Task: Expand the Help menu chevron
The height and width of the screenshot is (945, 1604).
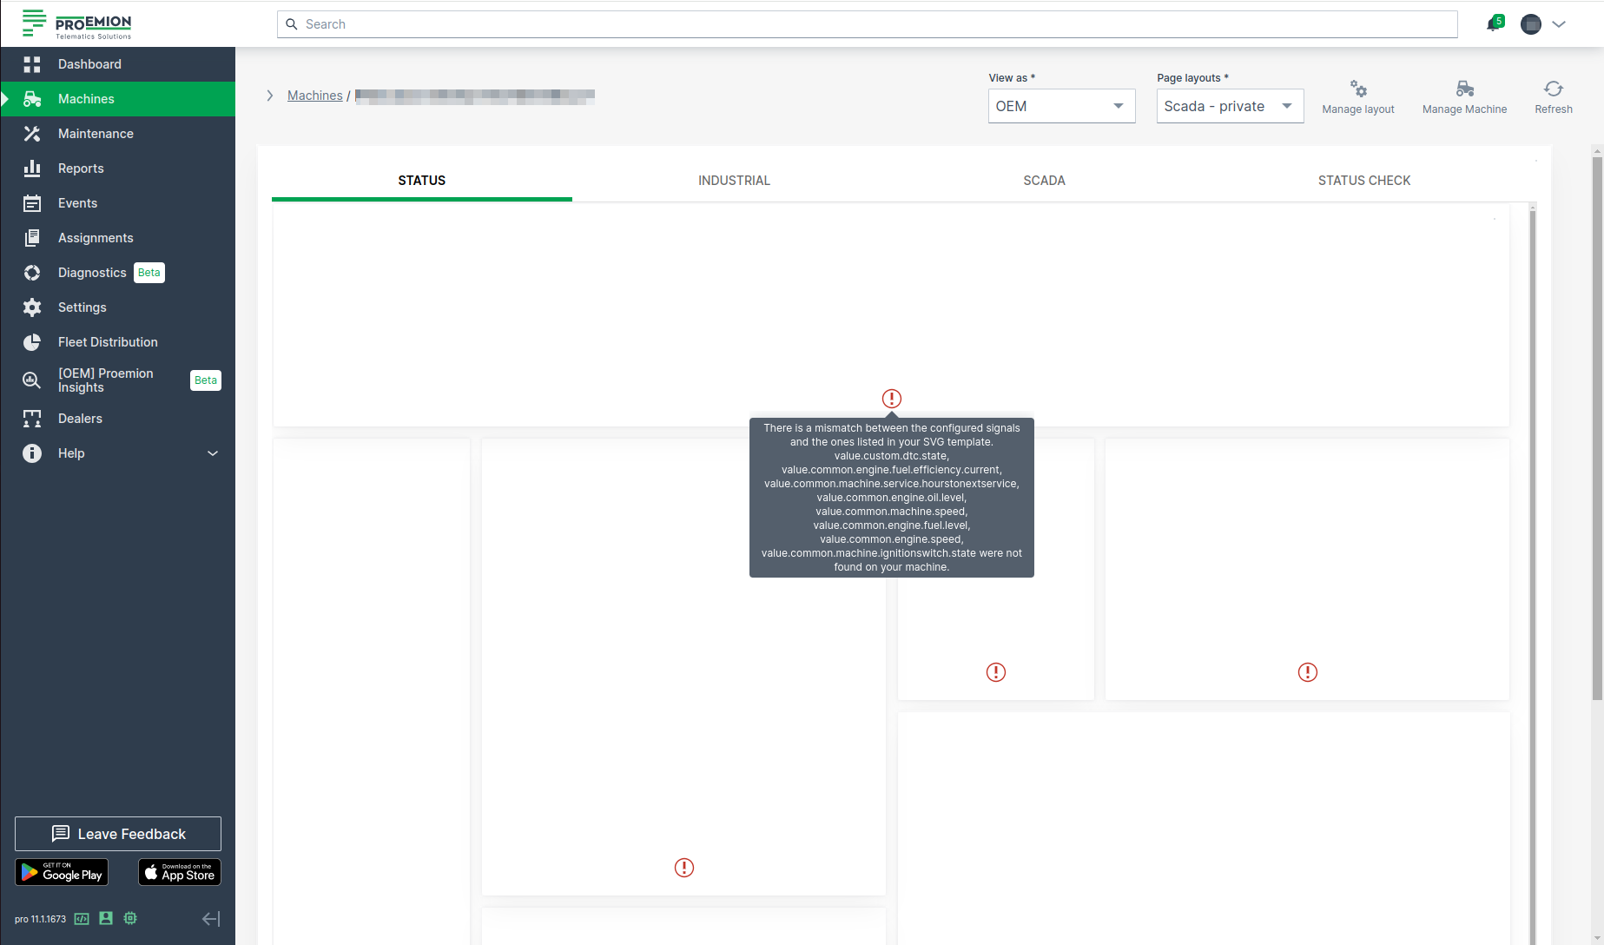Action: 213,453
